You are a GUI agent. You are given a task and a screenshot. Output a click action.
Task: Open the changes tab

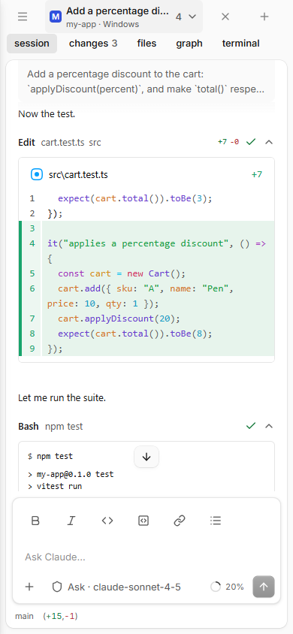93,44
